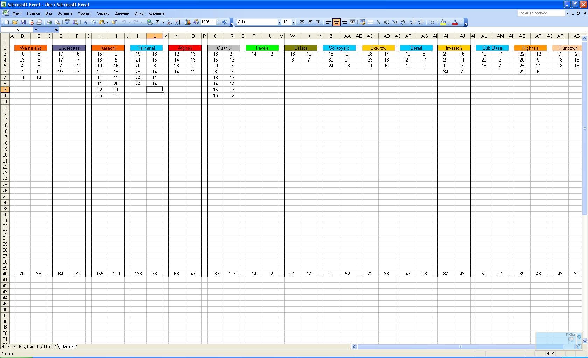Apply percent style format
The image size is (588, 358).
click(378, 22)
